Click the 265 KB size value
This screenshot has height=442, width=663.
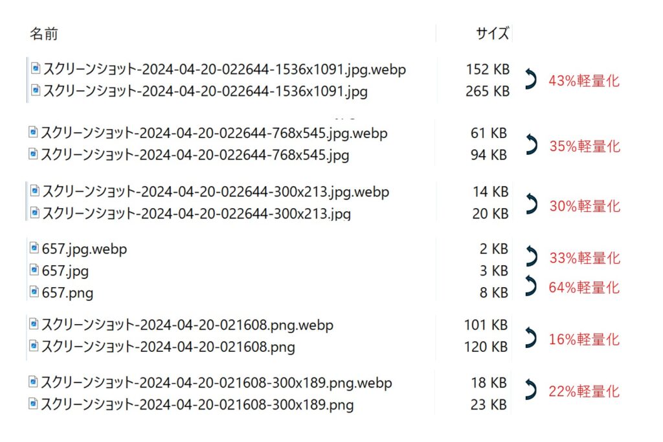coord(488,91)
